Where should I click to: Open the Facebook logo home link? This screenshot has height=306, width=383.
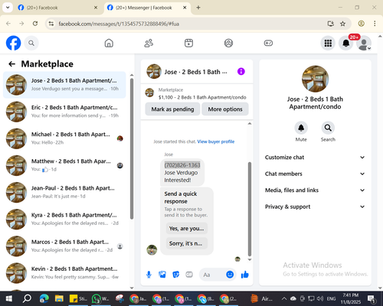[13, 43]
